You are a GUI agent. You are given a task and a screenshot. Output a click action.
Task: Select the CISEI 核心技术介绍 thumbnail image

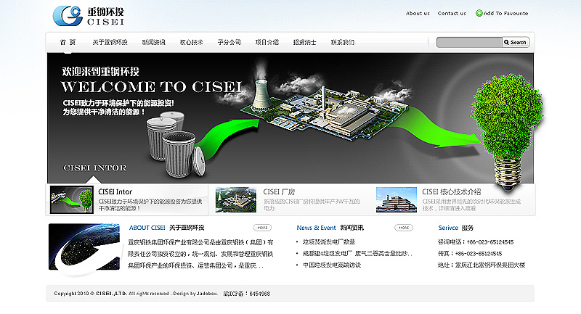pyautogui.click(x=397, y=199)
